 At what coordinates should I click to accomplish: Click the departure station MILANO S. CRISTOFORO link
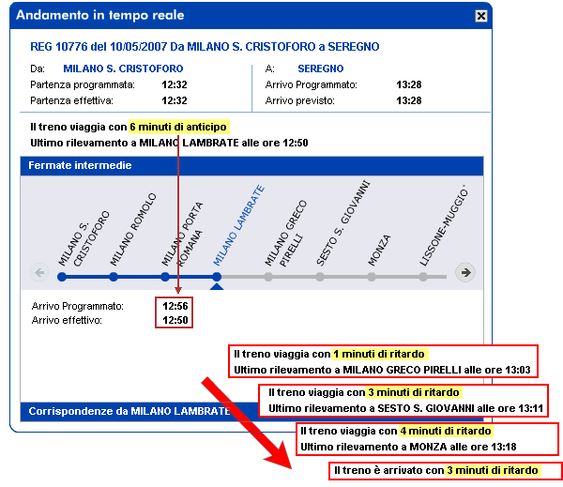tap(123, 68)
